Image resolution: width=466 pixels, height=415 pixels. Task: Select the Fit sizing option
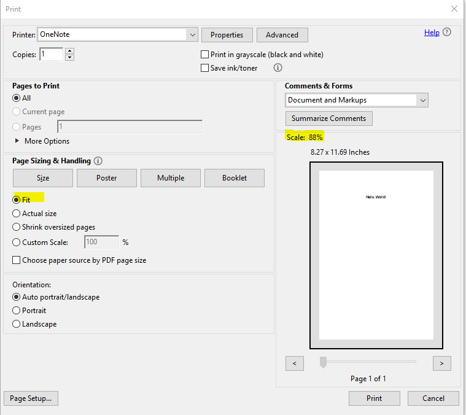17,200
